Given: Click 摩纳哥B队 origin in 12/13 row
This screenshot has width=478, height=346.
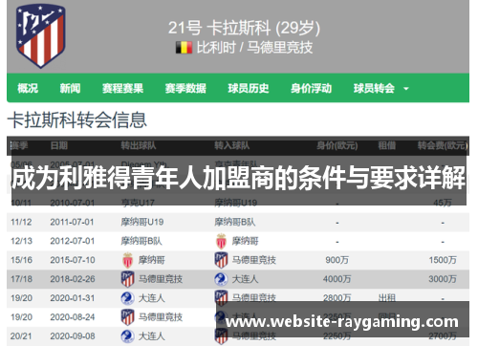Looking at the screenshot, I should tap(141, 241).
